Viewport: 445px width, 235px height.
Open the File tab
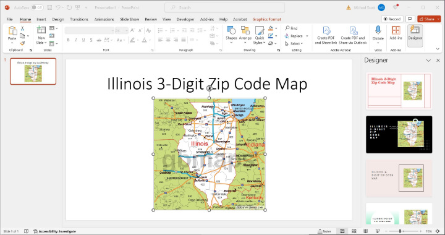pyautogui.click(x=10, y=19)
